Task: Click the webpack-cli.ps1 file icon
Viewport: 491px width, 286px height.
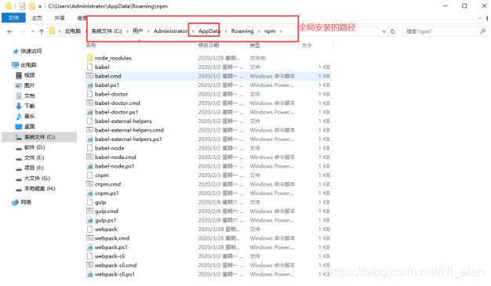Action: click(x=89, y=274)
